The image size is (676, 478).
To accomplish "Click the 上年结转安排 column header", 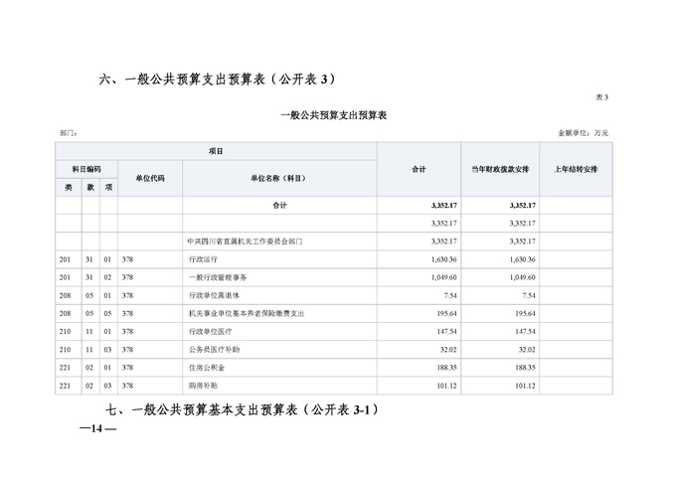I will point(576,169).
